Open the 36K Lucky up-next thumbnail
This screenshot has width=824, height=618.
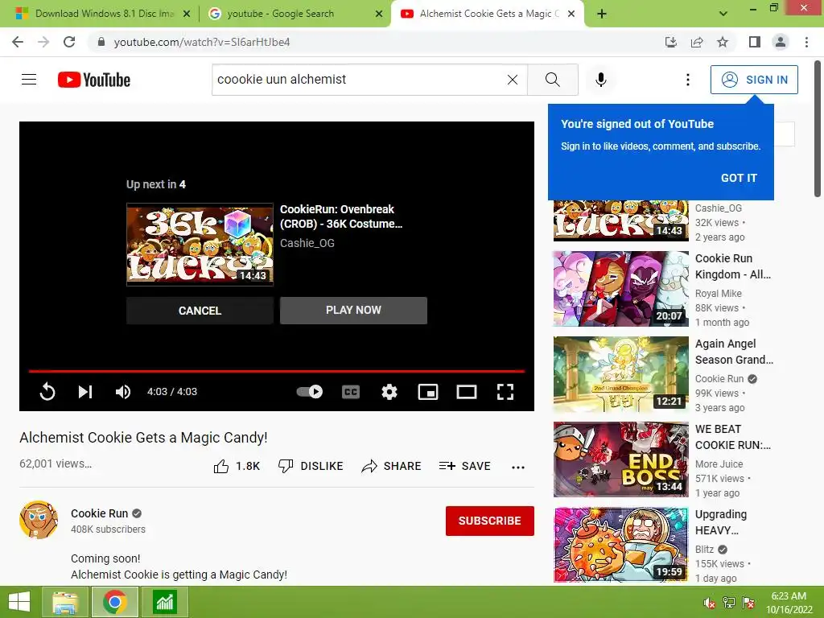(x=200, y=245)
